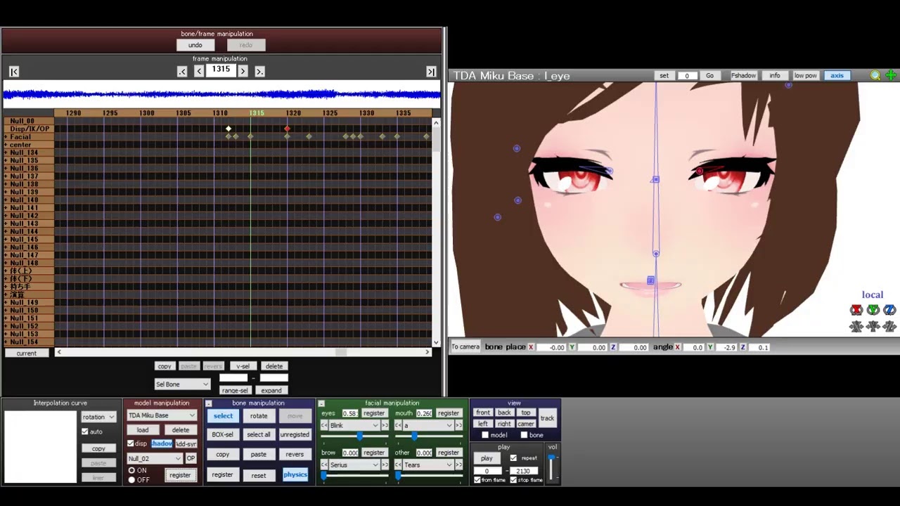The image size is (900, 506).
Task: Select previous brow morph (<<)
Action: click(x=324, y=465)
